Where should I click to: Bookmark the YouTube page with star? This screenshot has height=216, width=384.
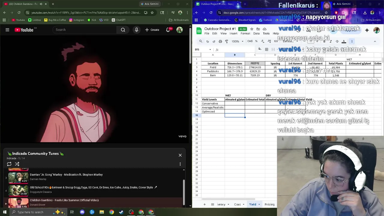pos(152,13)
